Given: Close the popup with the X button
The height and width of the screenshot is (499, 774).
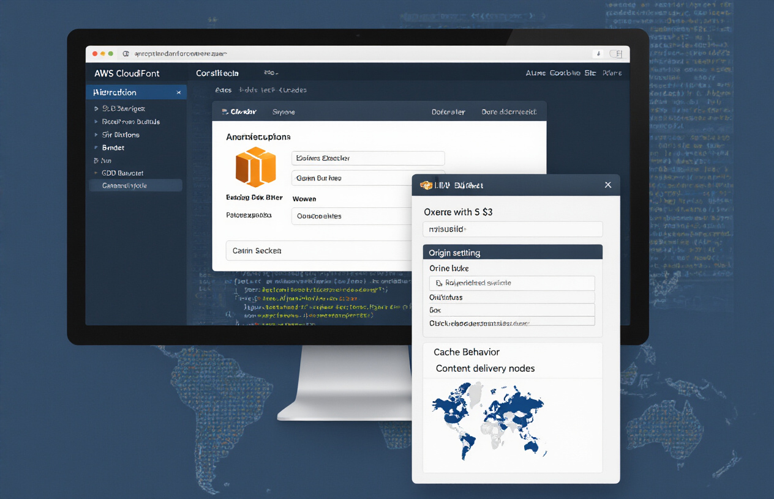Looking at the screenshot, I should [x=608, y=185].
